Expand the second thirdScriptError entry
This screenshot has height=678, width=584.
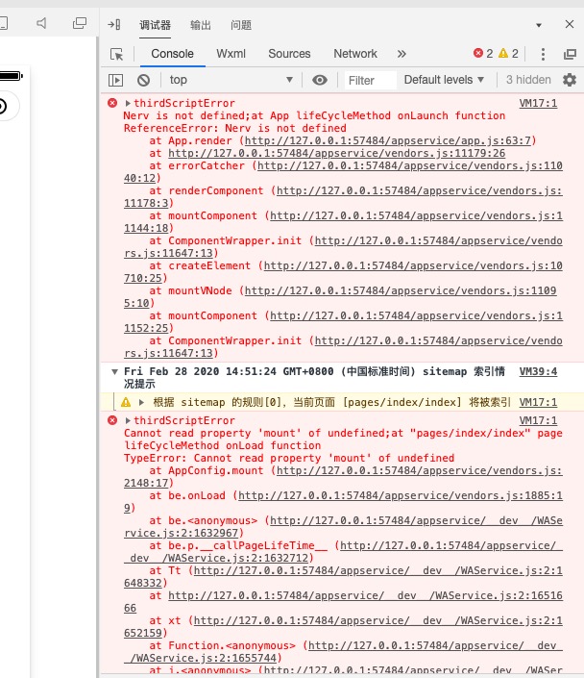point(128,420)
